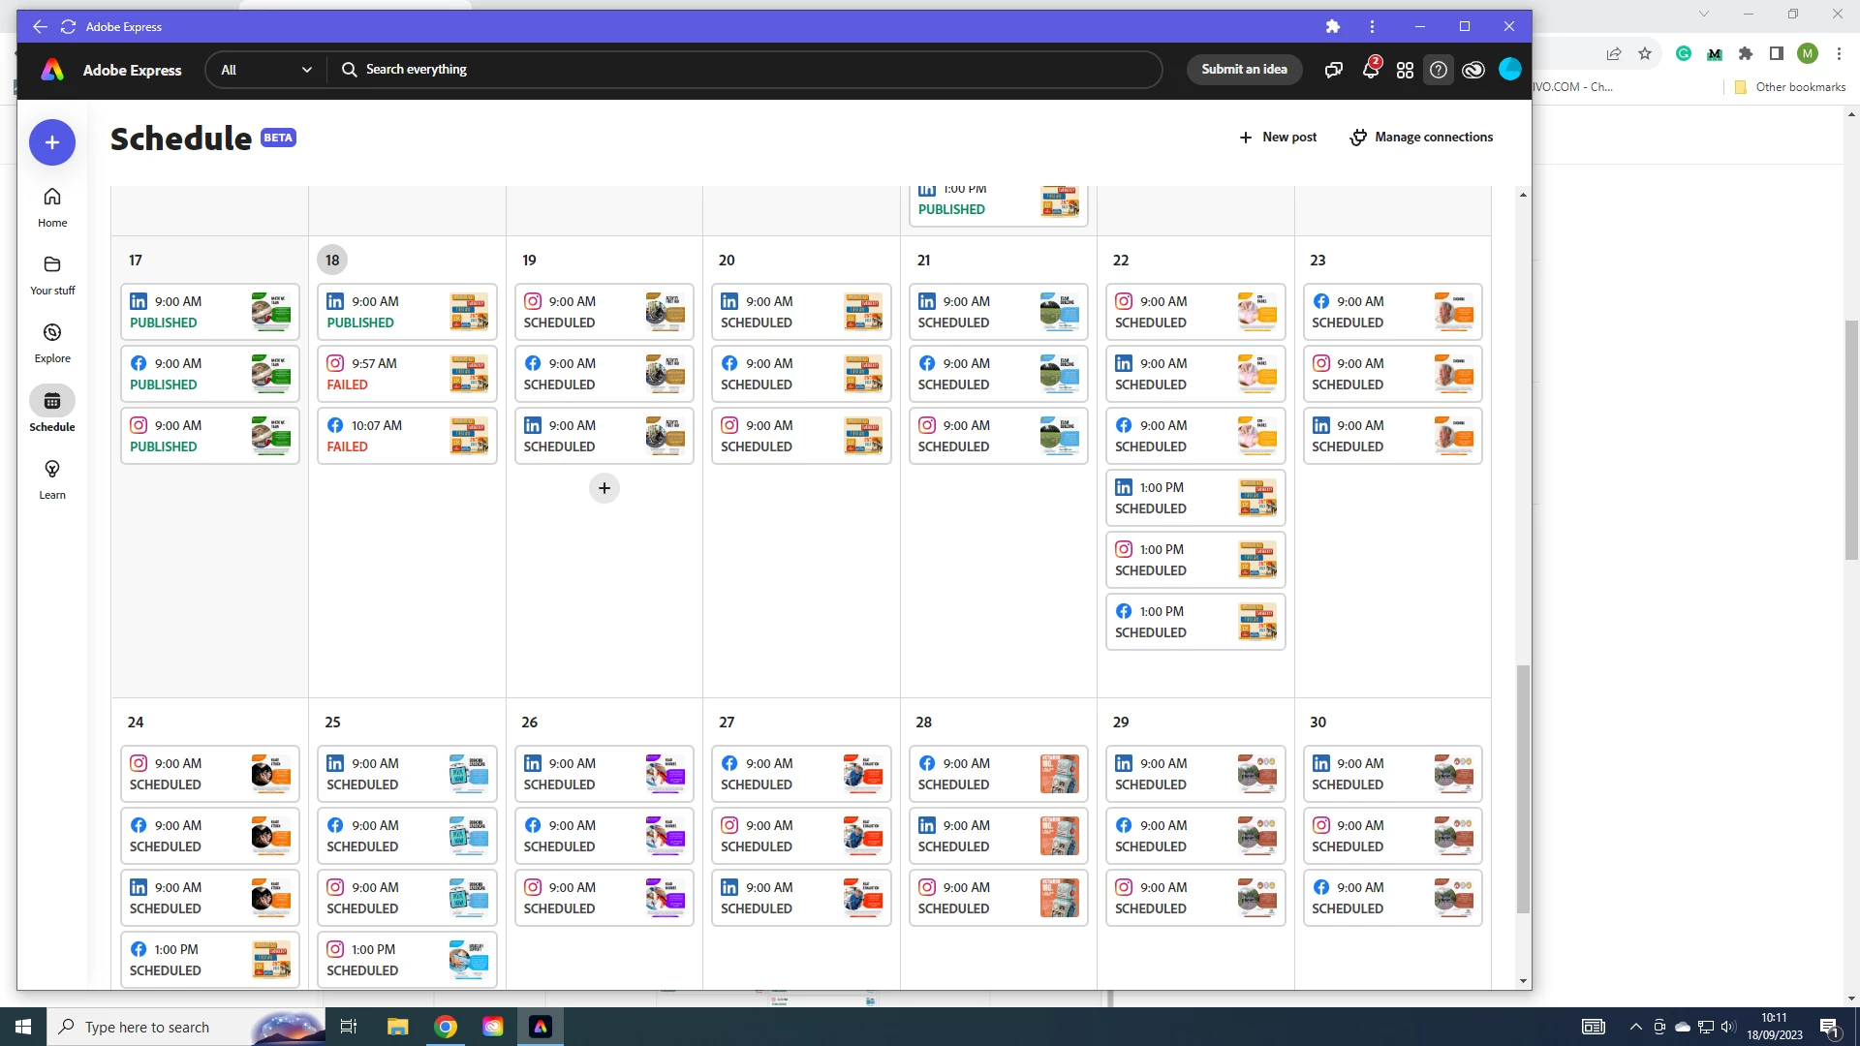Click Submit an idea button
The image size is (1860, 1046).
[x=1244, y=70]
